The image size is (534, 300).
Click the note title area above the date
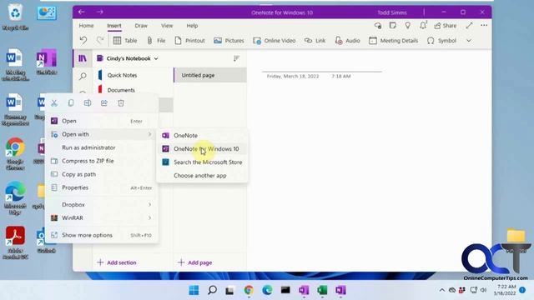(322, 66)
